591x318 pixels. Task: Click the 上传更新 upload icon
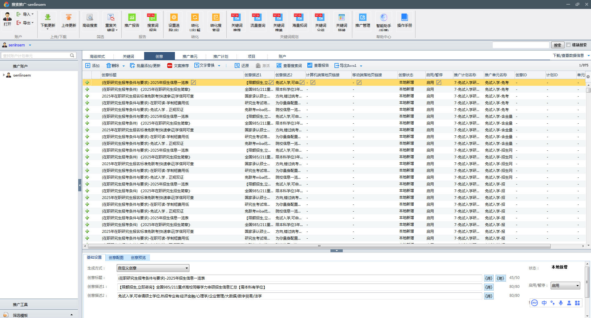[69, 18]
